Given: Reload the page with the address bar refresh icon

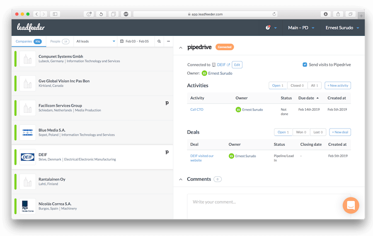Looking at the screenshot, I should pyautogui.click(x=274, y=14).
